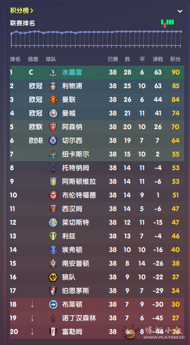190x345 pixels.
Task: Click the 球队 column header
Action: (51, 59)
